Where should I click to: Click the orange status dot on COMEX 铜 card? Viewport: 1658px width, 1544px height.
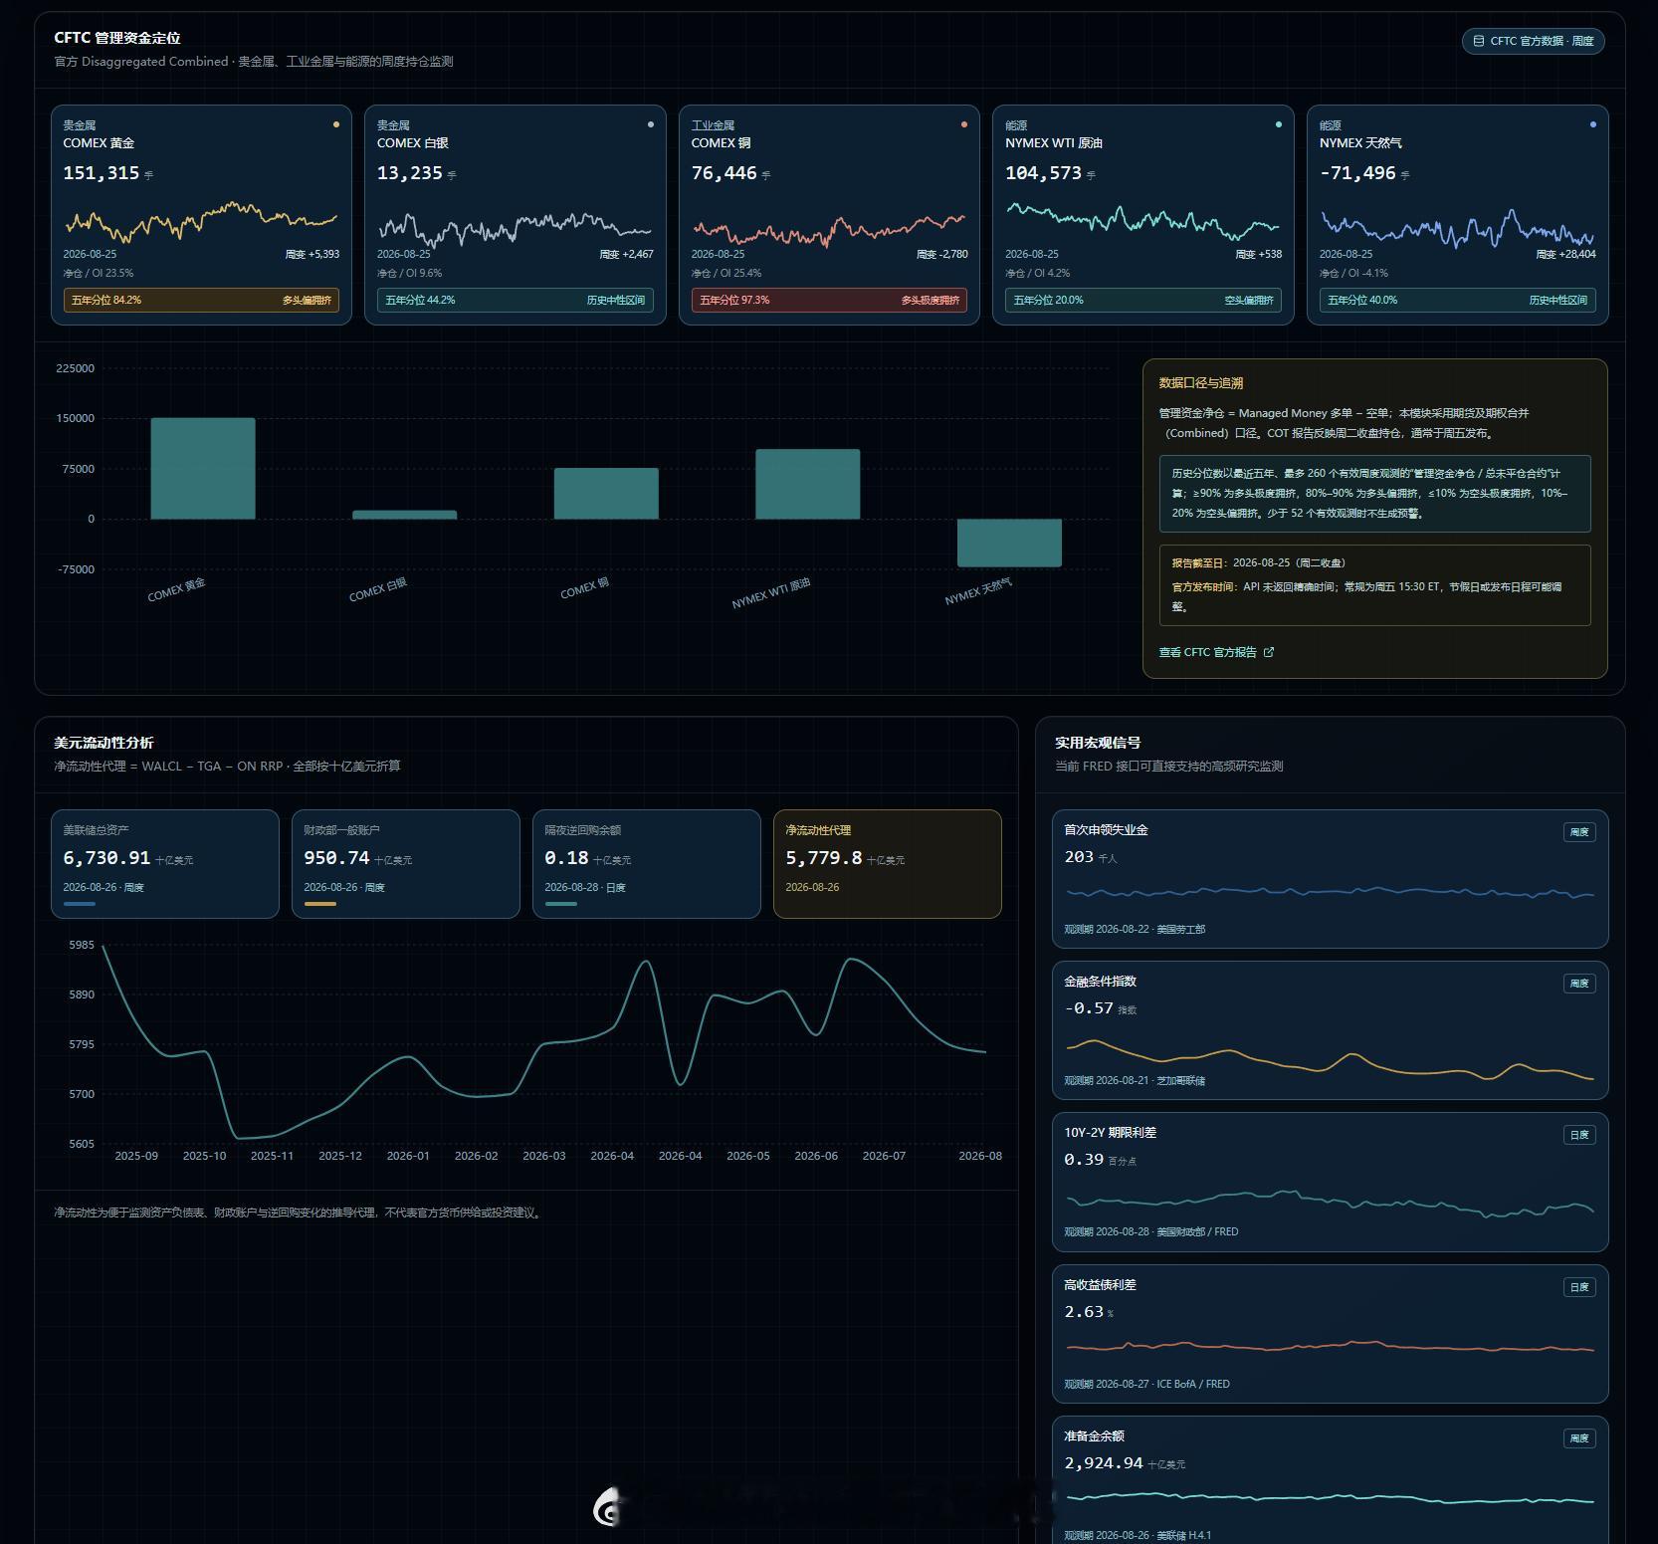pyautogui.click(x=964, y=124)
